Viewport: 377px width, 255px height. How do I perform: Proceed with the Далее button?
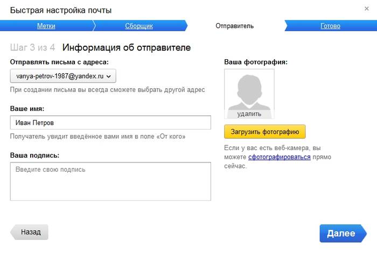coord(340,233)
